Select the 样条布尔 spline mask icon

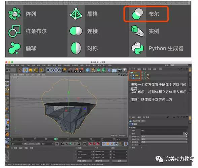14,31
